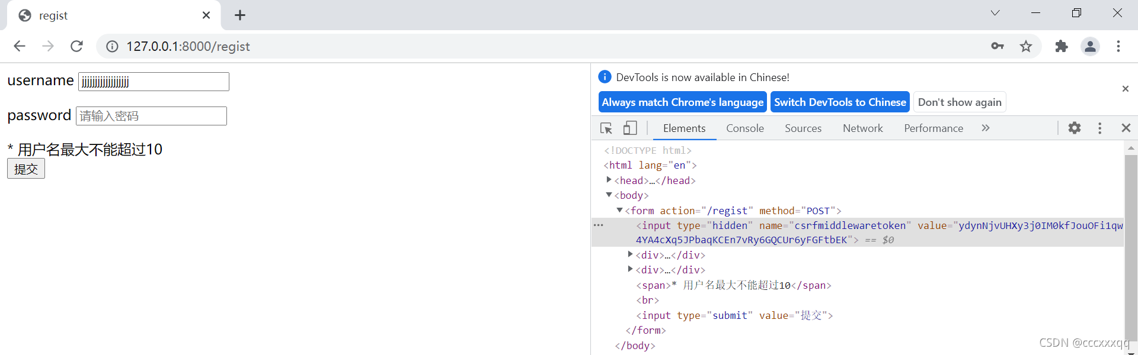Viewport: 1138px width, 355px height.
Task: Switch to the Network tab
Action: click(x=863, y=128)
